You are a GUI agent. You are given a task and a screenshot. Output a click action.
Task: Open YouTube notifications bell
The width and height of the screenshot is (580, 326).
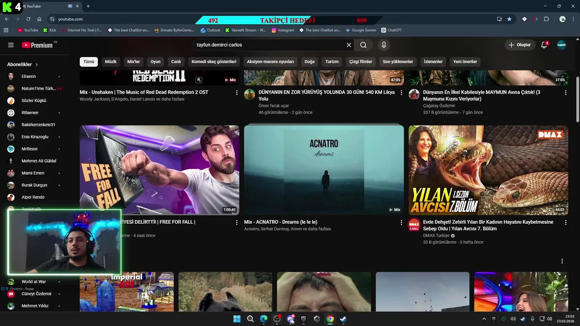(x=545, y=45)
